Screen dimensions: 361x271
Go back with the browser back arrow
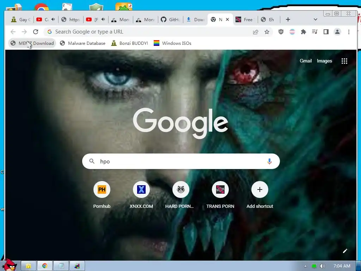[x=13, y=32]
